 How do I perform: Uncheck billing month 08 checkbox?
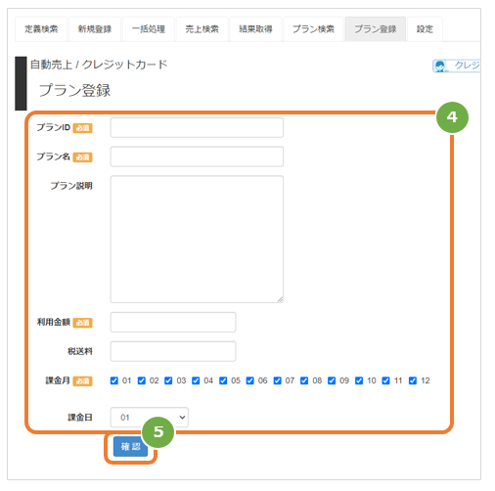point(304,380)
